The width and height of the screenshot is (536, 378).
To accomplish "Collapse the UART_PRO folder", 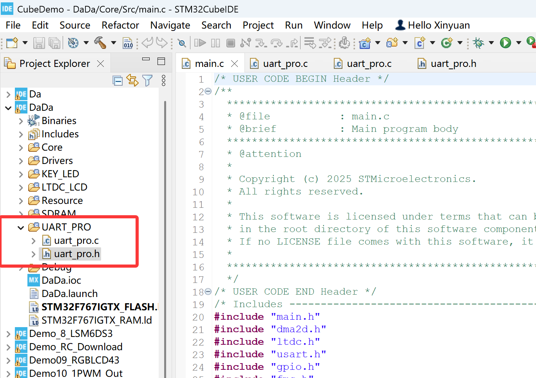I will (21, 227).
